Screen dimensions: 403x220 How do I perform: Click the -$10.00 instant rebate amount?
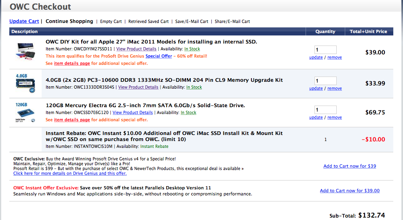click(x=373, y=139)
